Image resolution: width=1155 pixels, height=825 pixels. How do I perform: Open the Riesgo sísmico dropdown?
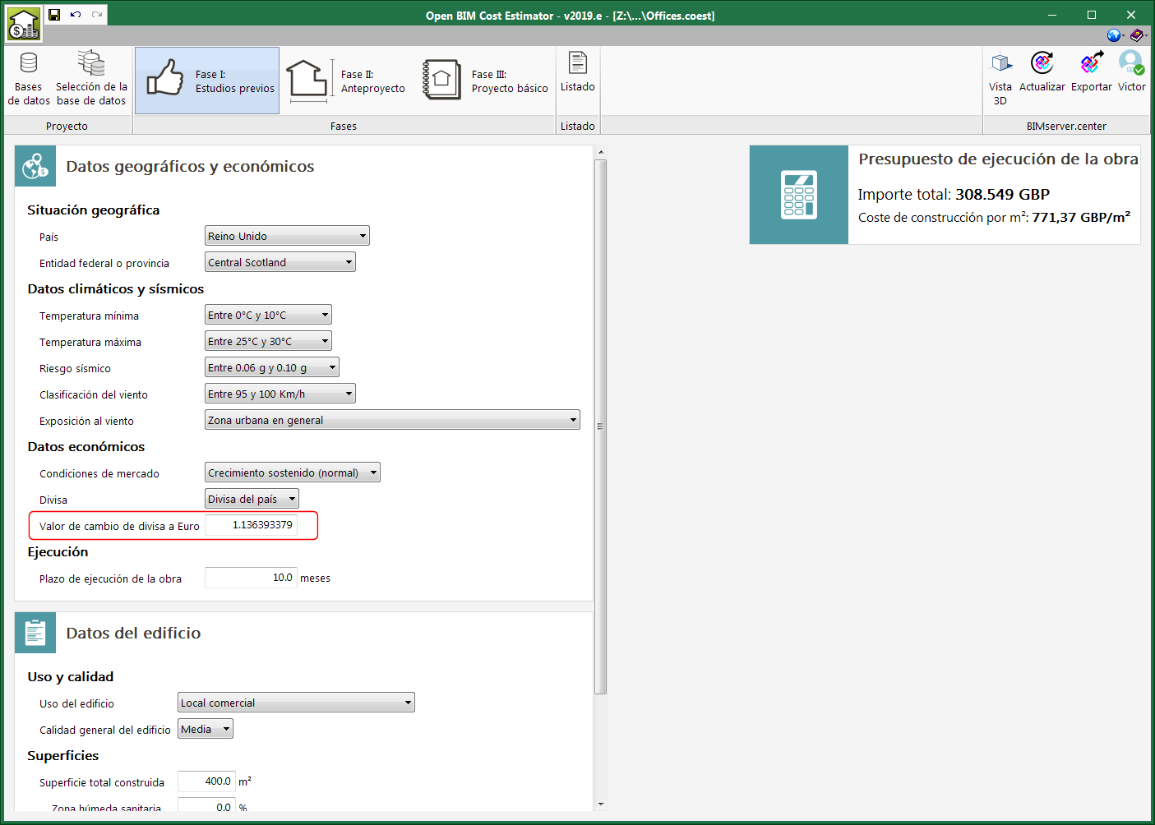(272, 367)
